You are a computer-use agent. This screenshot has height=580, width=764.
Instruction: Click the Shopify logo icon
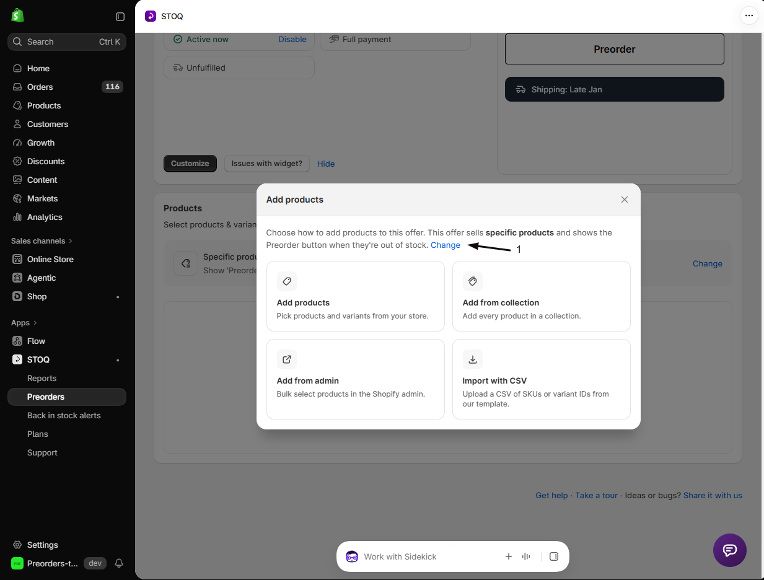tap(17, 15)
